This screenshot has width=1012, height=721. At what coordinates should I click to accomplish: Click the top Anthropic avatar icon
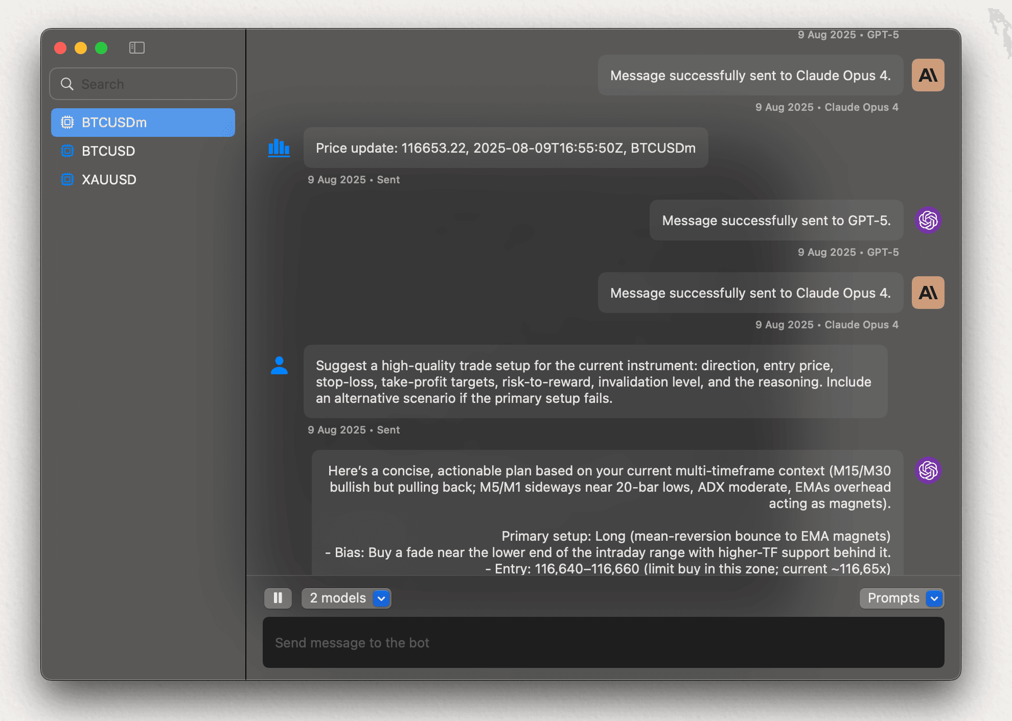928,76
